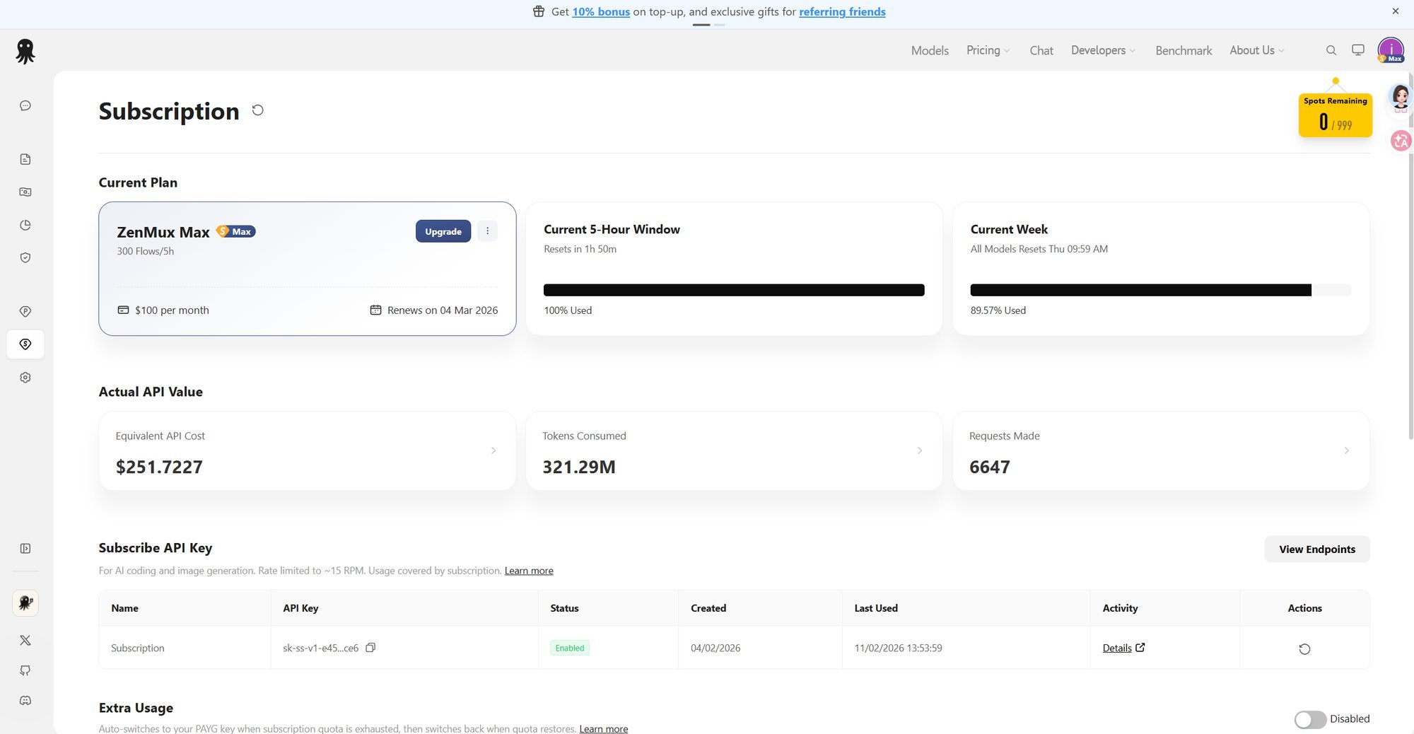
Task: Open the banknote billing sidebar icon
Action: click(x=25, y=192)
